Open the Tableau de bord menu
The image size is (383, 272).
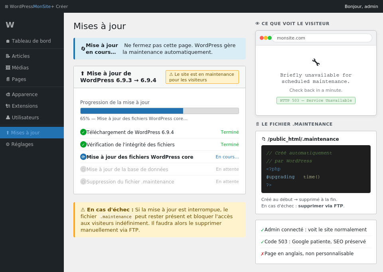(32, 41)
